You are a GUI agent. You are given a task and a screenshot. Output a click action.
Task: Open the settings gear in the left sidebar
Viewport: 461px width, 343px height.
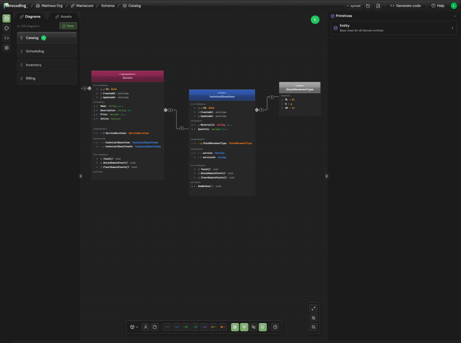pos(6,48)
